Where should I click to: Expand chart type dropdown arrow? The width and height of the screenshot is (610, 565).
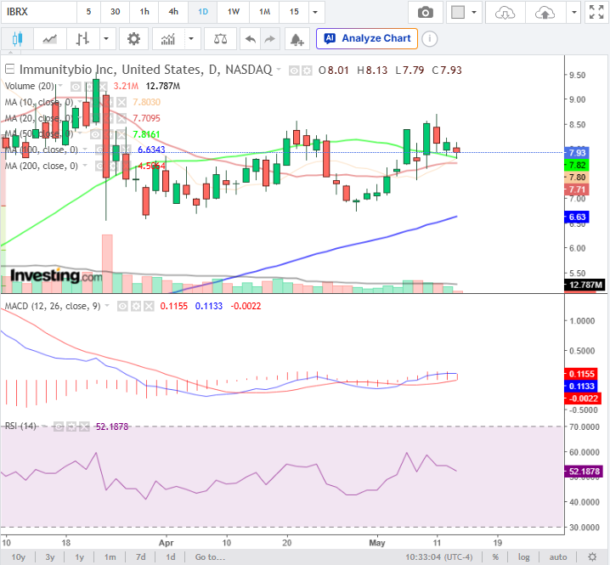click(x=106, y=39)
